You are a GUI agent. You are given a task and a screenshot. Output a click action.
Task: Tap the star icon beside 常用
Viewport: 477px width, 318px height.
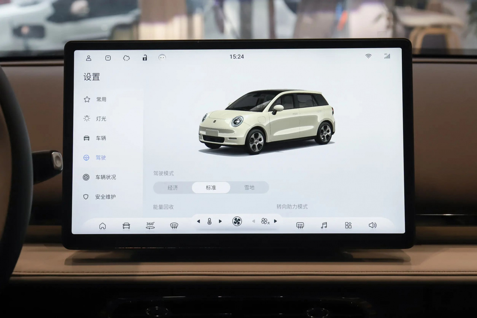(87, 99)
